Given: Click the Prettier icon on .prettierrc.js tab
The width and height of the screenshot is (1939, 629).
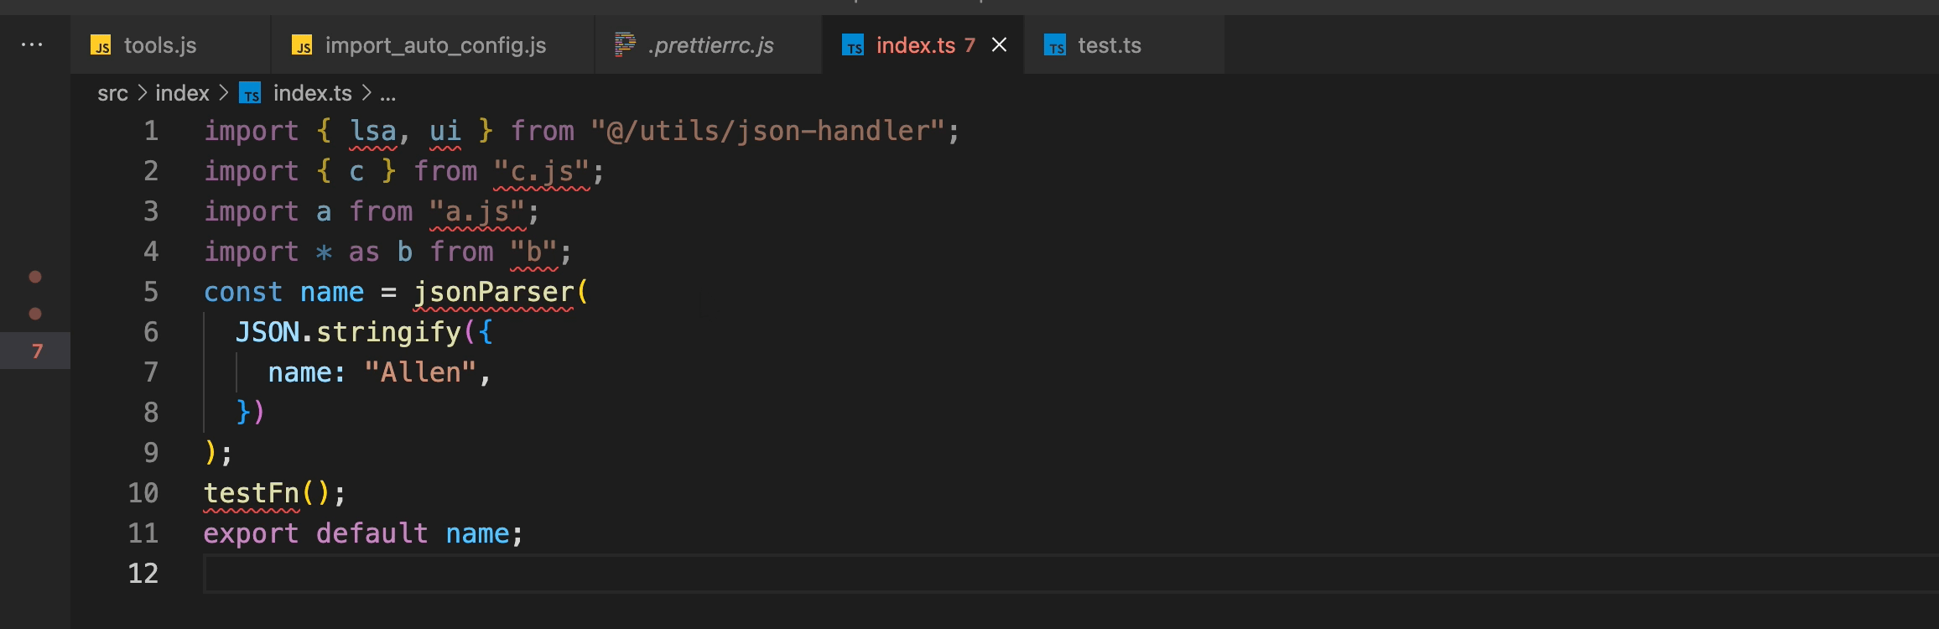Looking at the screenshot, I should coord(625,44).
